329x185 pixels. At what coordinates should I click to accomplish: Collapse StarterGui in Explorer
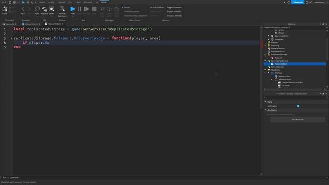(265, 70)
